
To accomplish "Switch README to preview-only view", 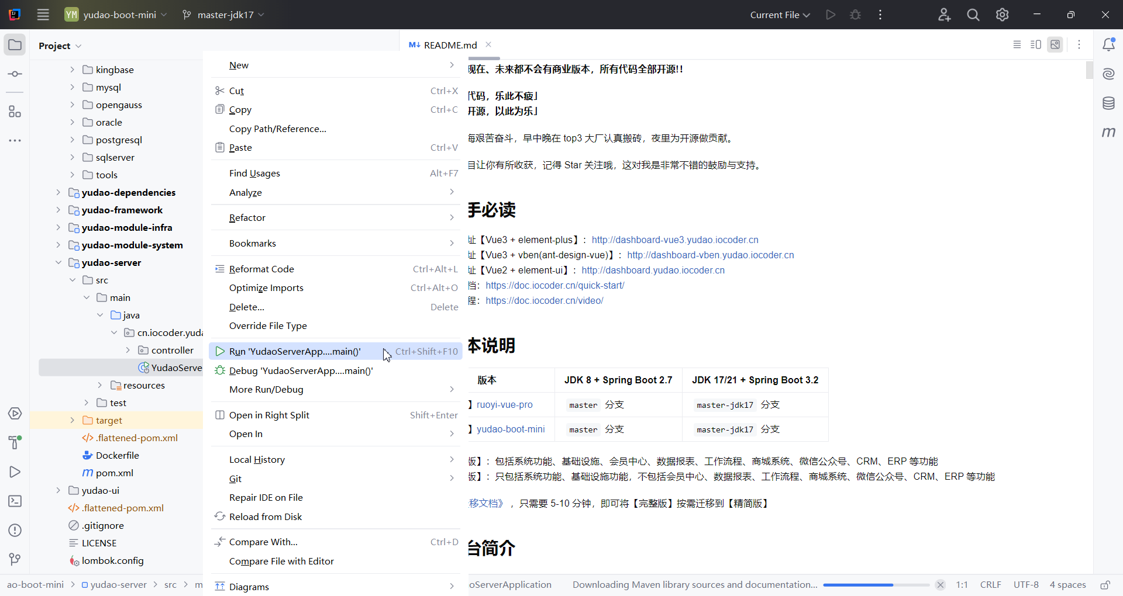I will click(1055, 45).
